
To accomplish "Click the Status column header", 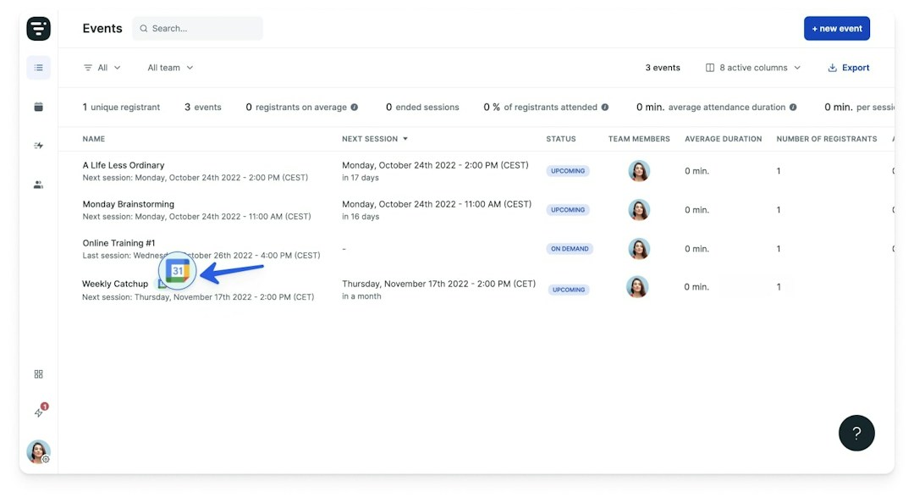I will (561, 139).
